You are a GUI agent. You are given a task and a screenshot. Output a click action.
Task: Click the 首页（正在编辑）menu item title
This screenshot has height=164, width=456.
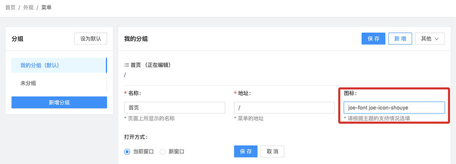[x=151, y=65]
